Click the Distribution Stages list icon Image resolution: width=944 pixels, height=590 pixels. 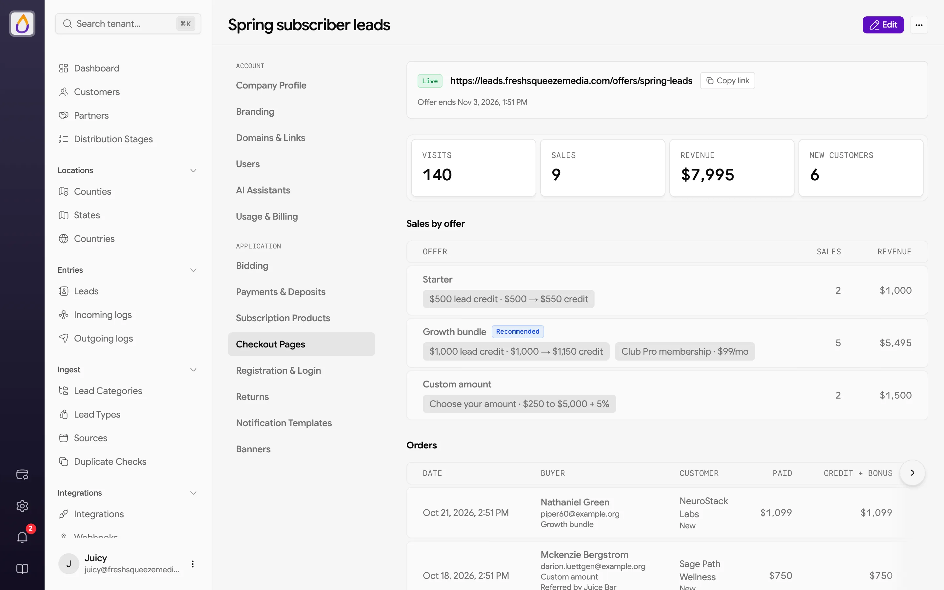(x=64, y=139)
